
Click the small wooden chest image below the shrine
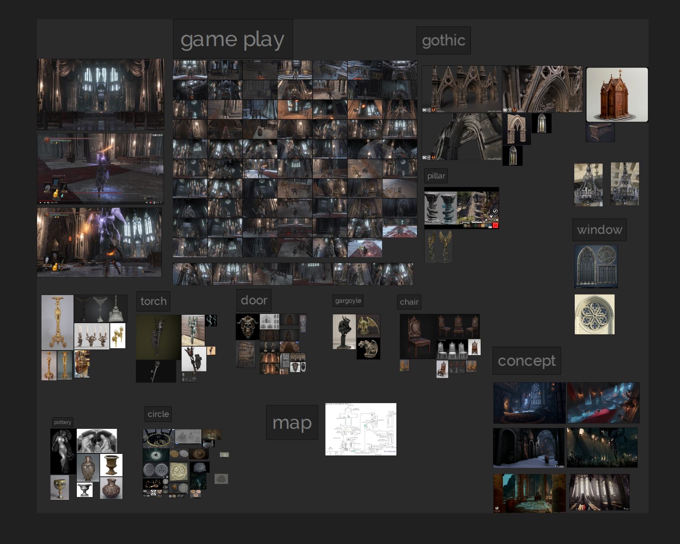point(600,132)
